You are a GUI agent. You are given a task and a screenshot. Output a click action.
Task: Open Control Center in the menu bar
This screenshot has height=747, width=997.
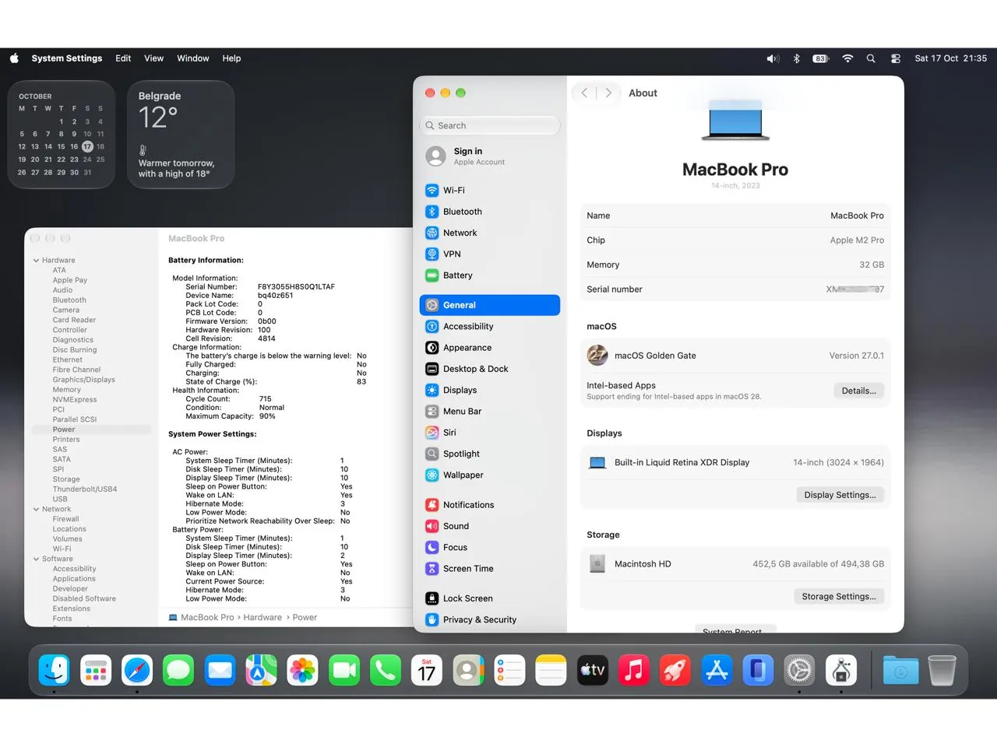(x=896, y=58)
